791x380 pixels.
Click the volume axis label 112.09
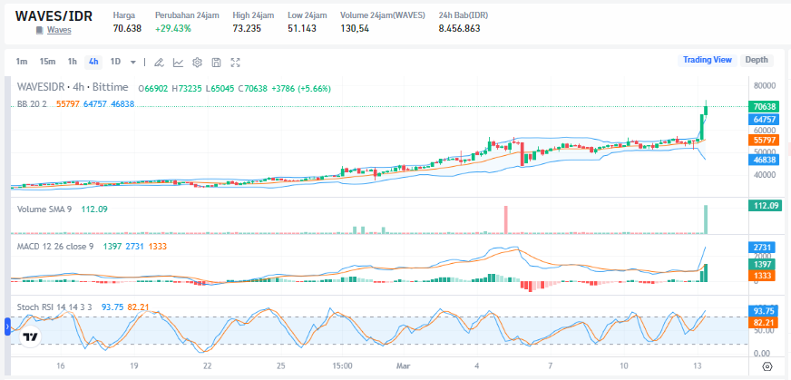coord(765,205)
